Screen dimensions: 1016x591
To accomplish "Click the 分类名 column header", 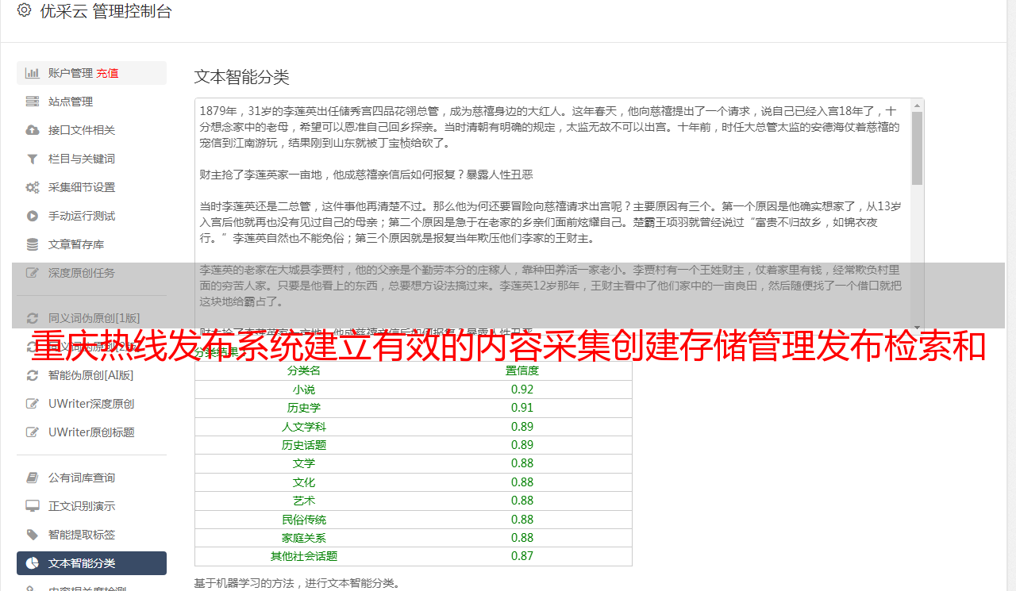I will [x=304, y=370].
